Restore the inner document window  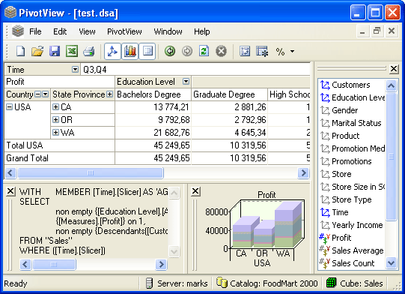pos(377,31)
